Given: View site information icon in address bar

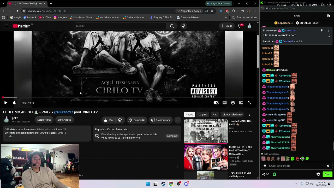Looking at the screenshot, I should [x=24, y=11].
